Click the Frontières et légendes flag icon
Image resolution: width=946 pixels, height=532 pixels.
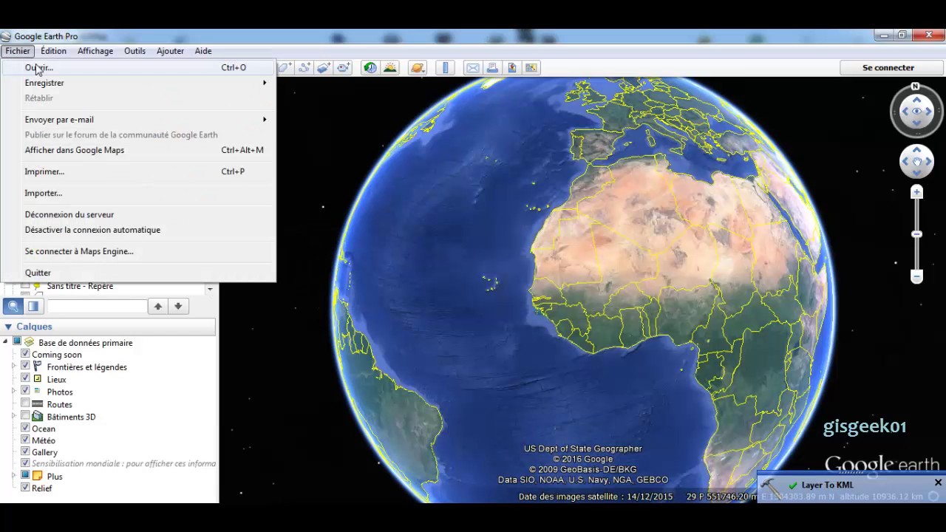38,366
